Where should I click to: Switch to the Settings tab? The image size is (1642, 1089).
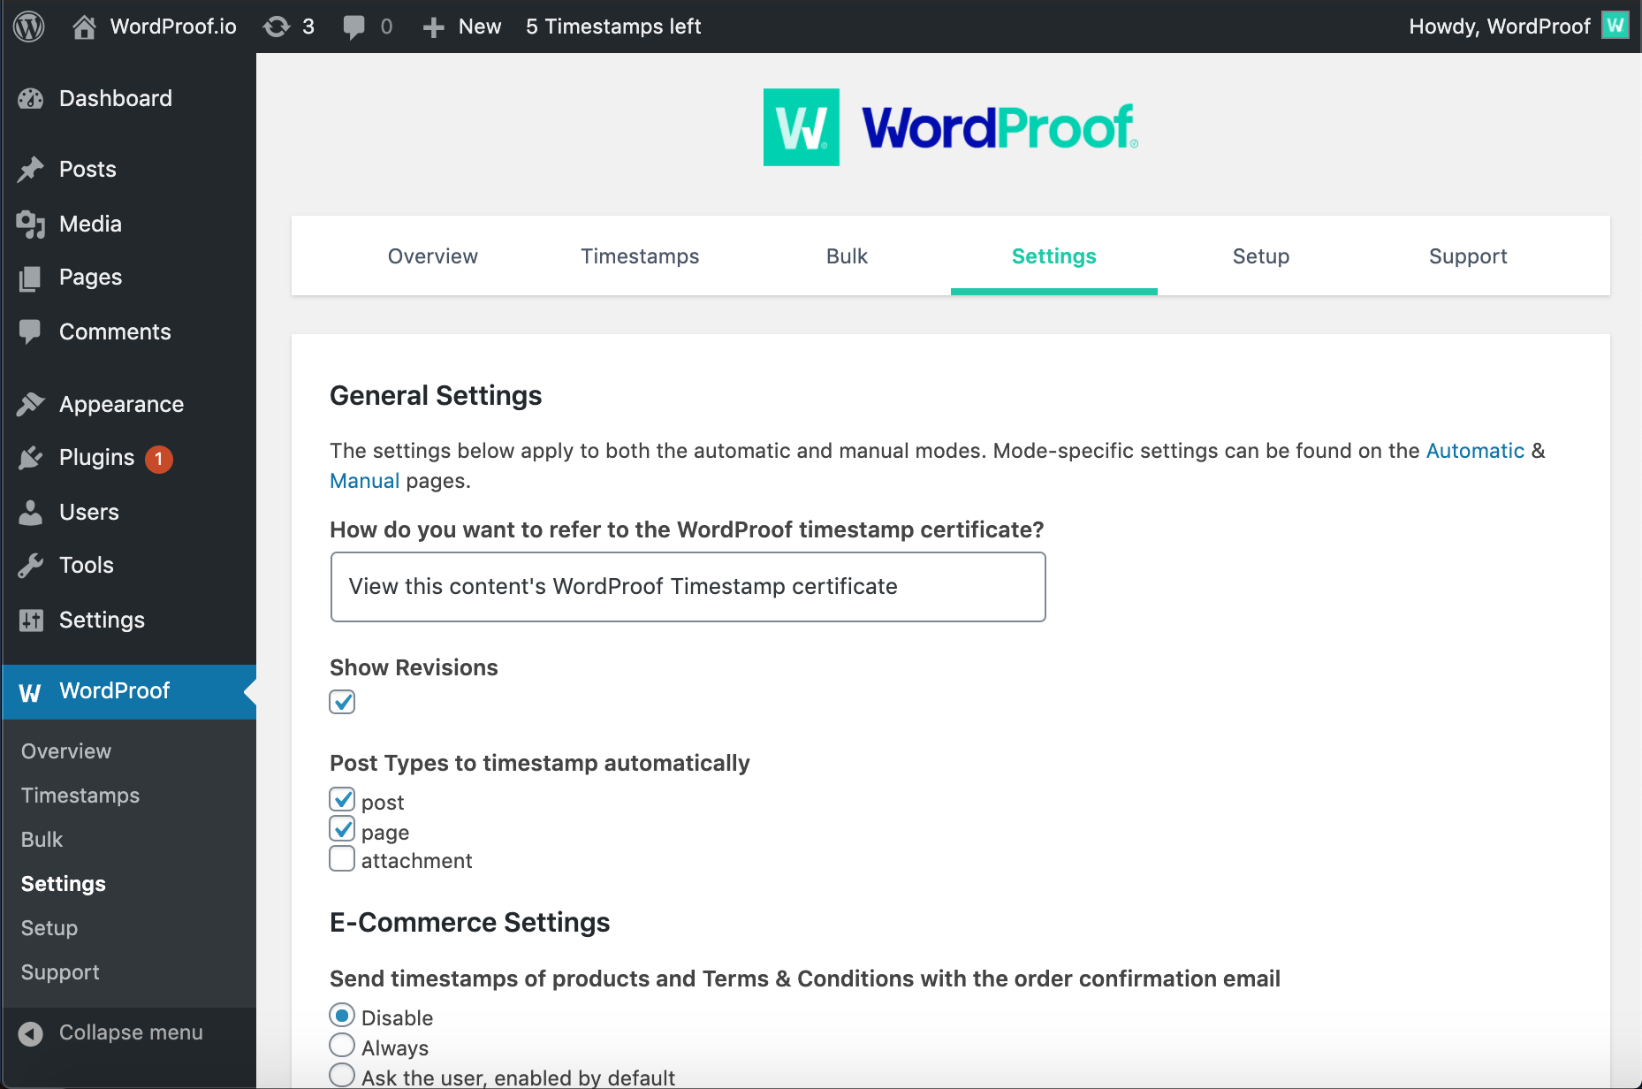point(1054,256)
